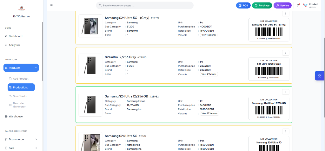Click the Size Charts icon
325x151 pixels.
(x=10, y=96)
